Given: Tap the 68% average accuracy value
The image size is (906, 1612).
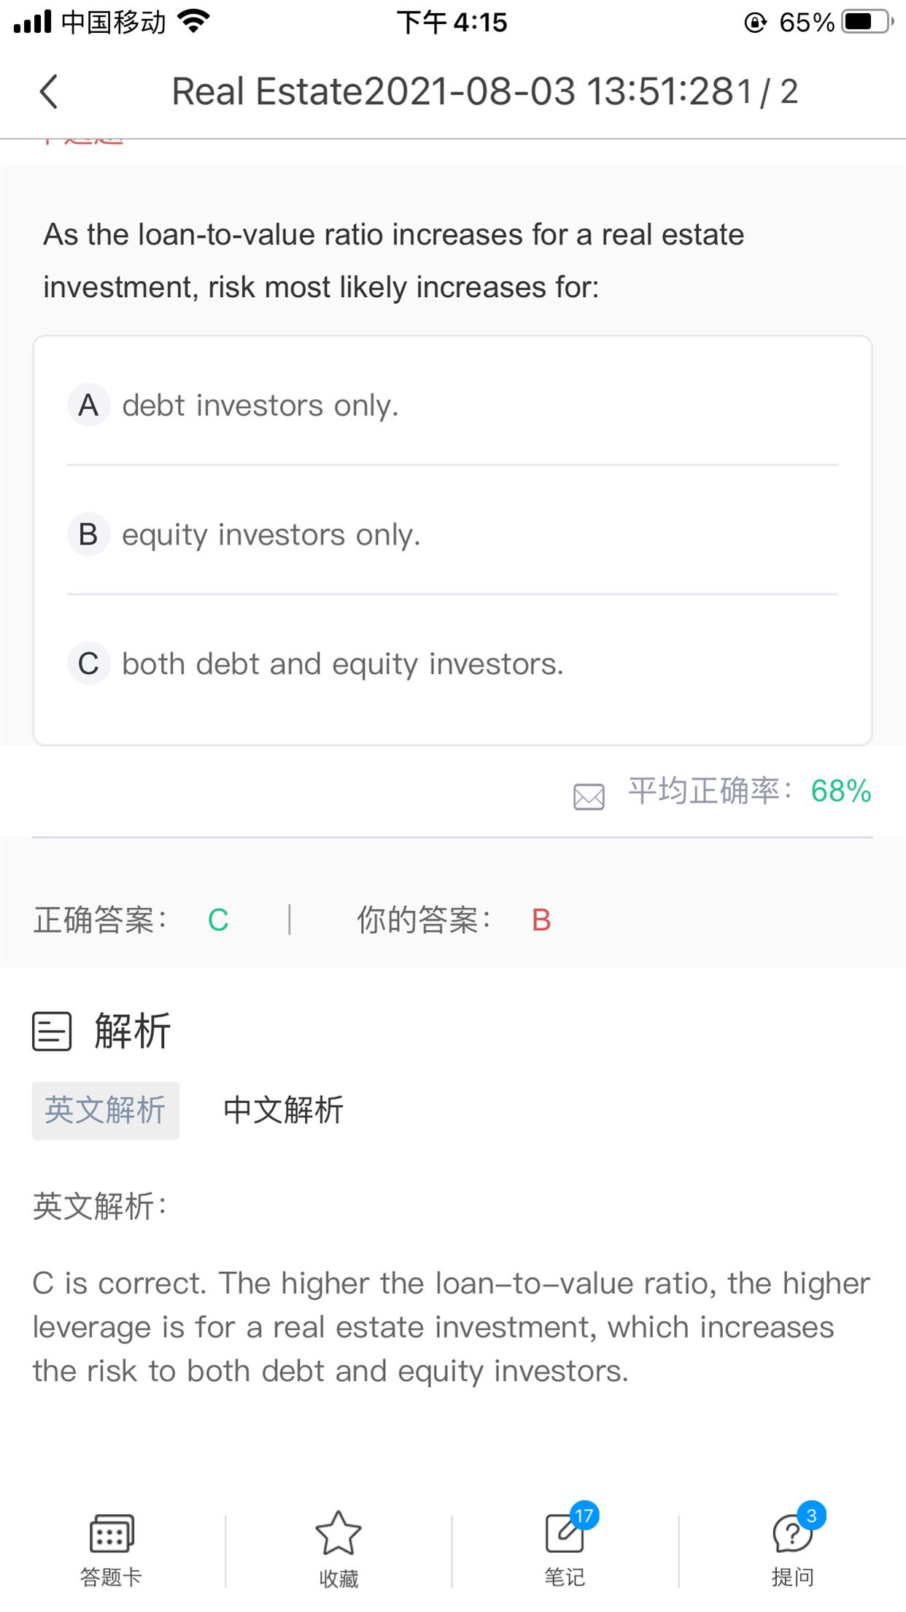Looking at the screenshot, I should coord(841,791).
